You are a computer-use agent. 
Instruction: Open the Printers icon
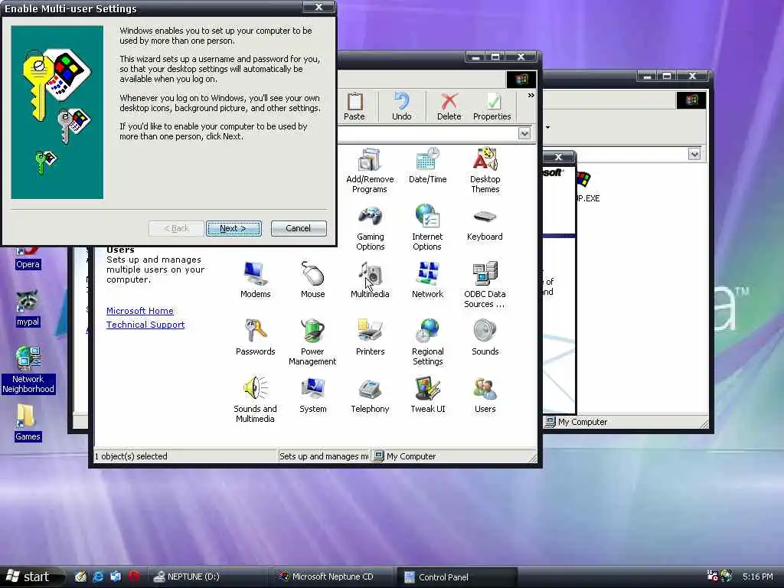370,338
